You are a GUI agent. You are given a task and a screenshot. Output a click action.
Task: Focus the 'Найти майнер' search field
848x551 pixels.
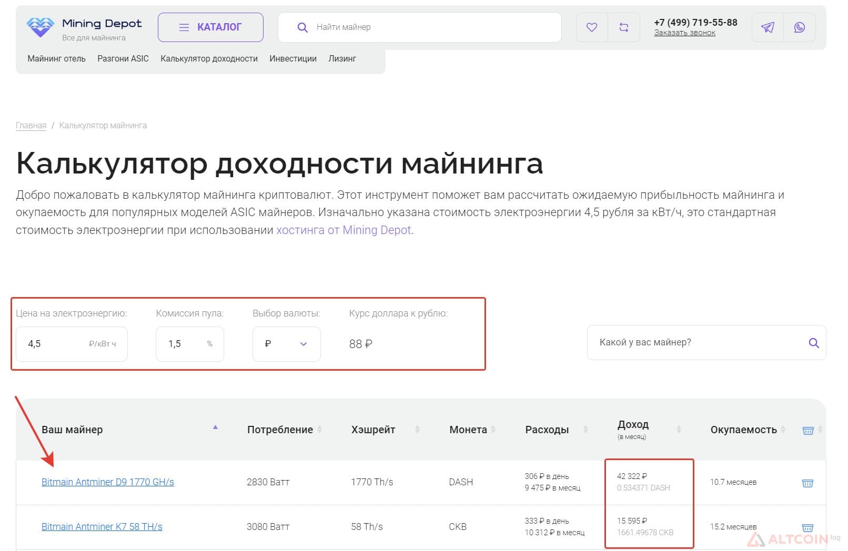coord(420,27)
